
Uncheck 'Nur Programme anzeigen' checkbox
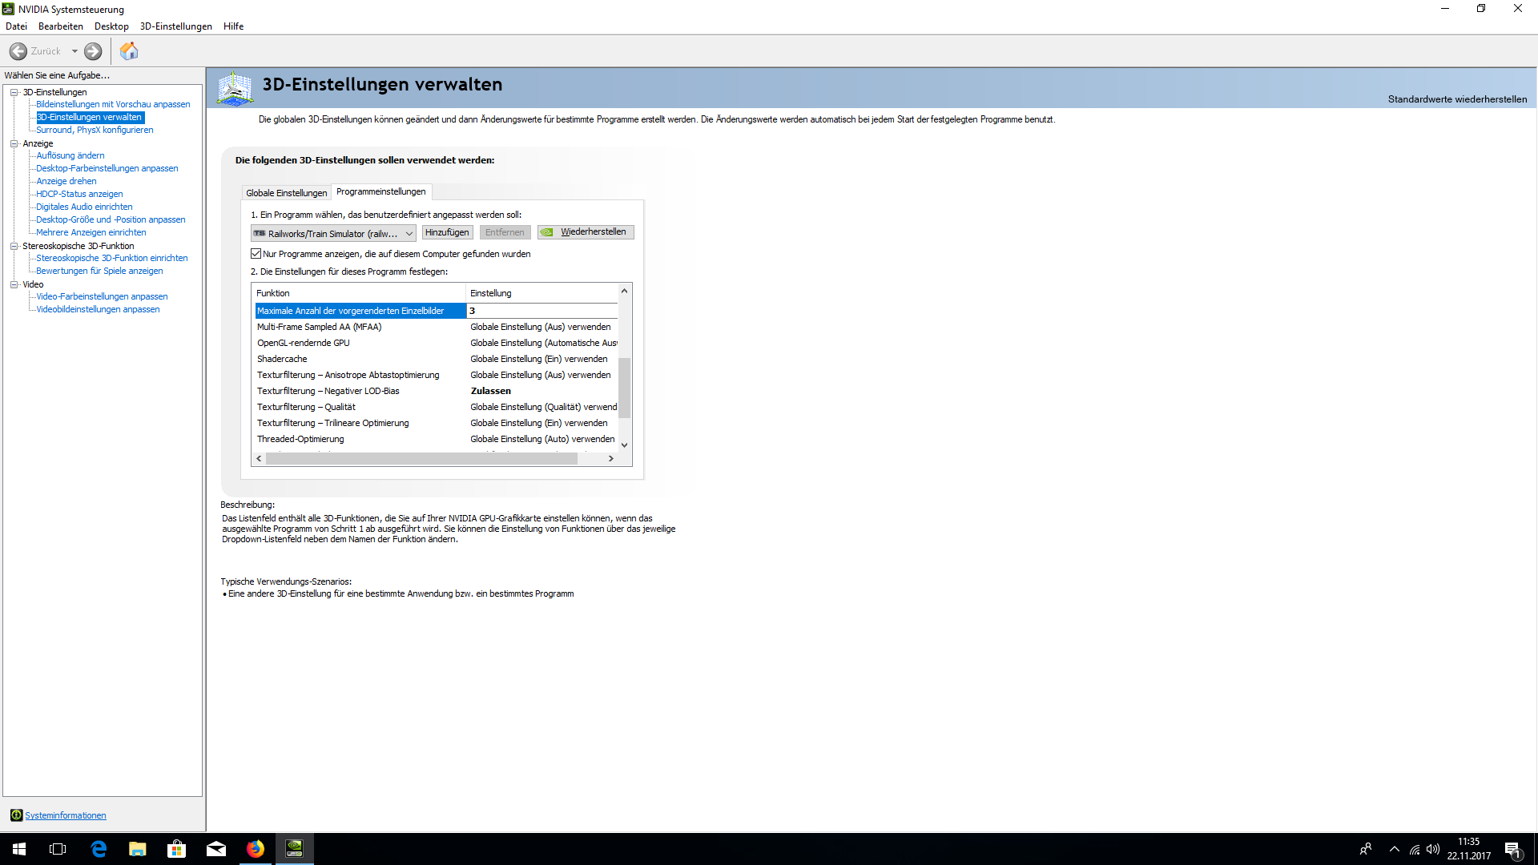[x=256, y=254]
